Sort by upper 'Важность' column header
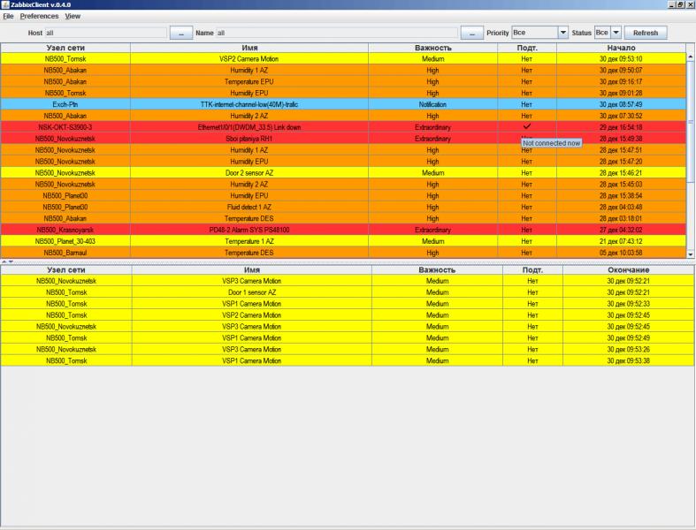This screenshot has height=530, width=696. click(432, 48)
